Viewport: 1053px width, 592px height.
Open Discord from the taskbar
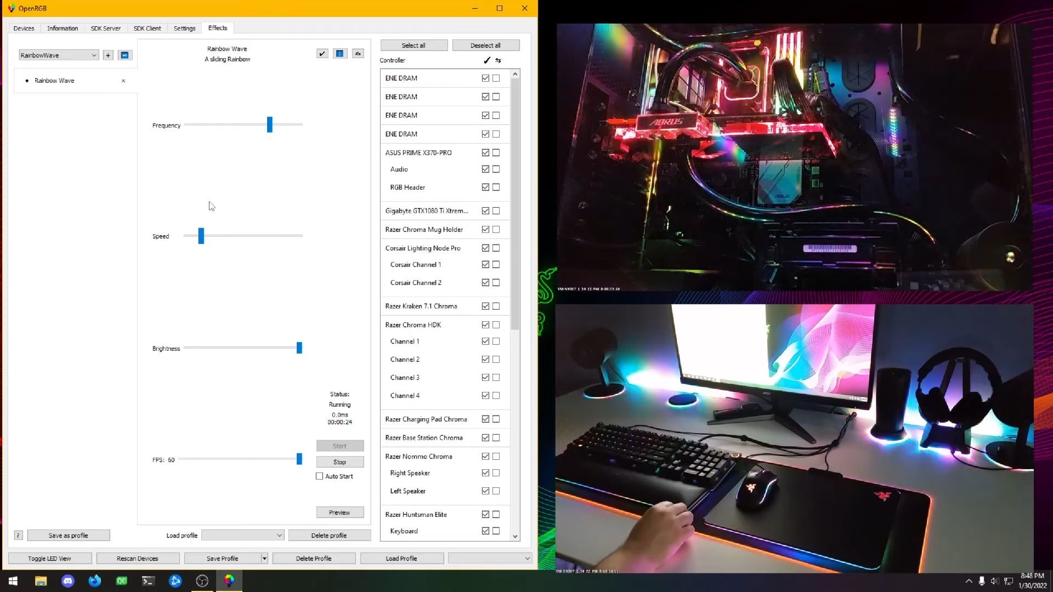point(67,581)
